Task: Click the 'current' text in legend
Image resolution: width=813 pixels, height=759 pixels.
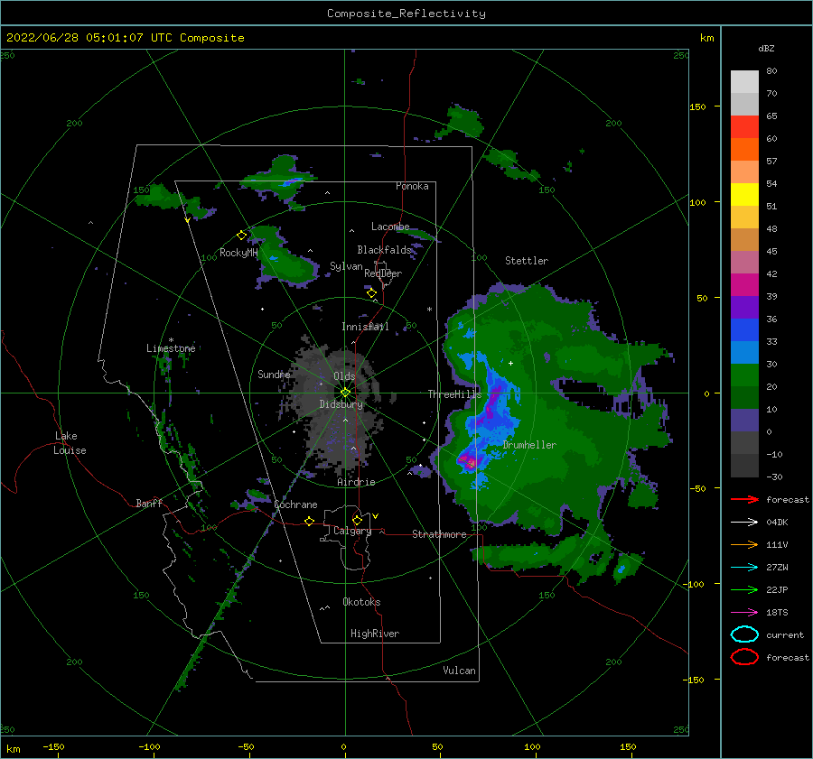Action: [785, 634]
